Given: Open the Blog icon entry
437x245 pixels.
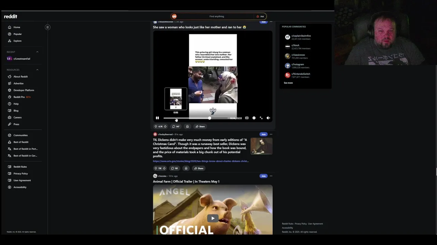Looking at the screenshot, I should [10, 111].
